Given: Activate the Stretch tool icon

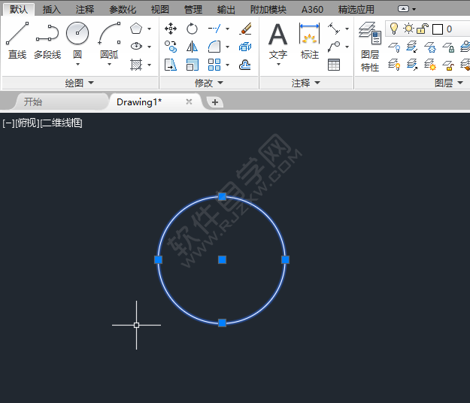Looking at the screenshot, I should [x=171, y=65].
